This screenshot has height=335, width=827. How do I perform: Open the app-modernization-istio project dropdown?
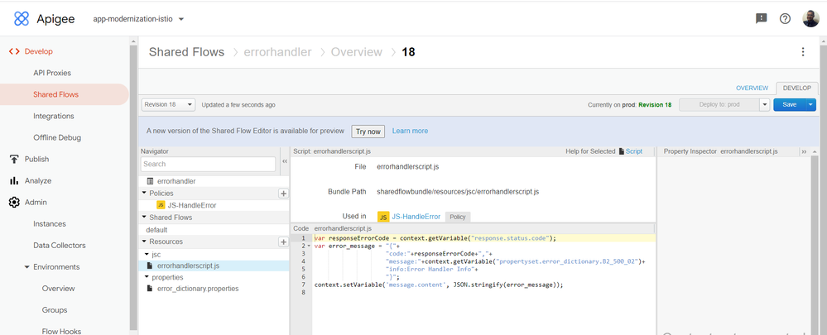point(139,19)
